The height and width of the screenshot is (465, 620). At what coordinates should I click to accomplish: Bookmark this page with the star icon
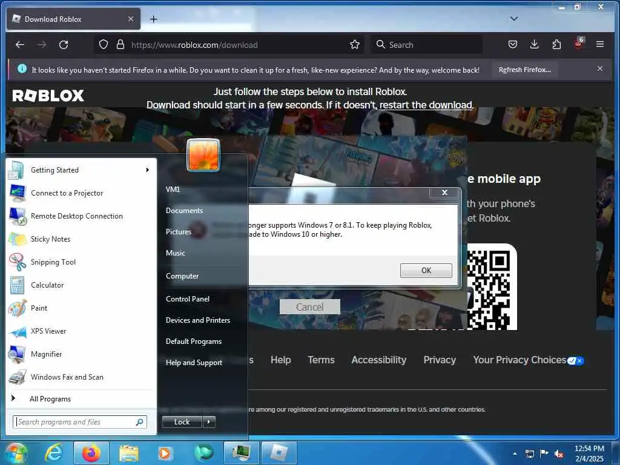[355, 45]
